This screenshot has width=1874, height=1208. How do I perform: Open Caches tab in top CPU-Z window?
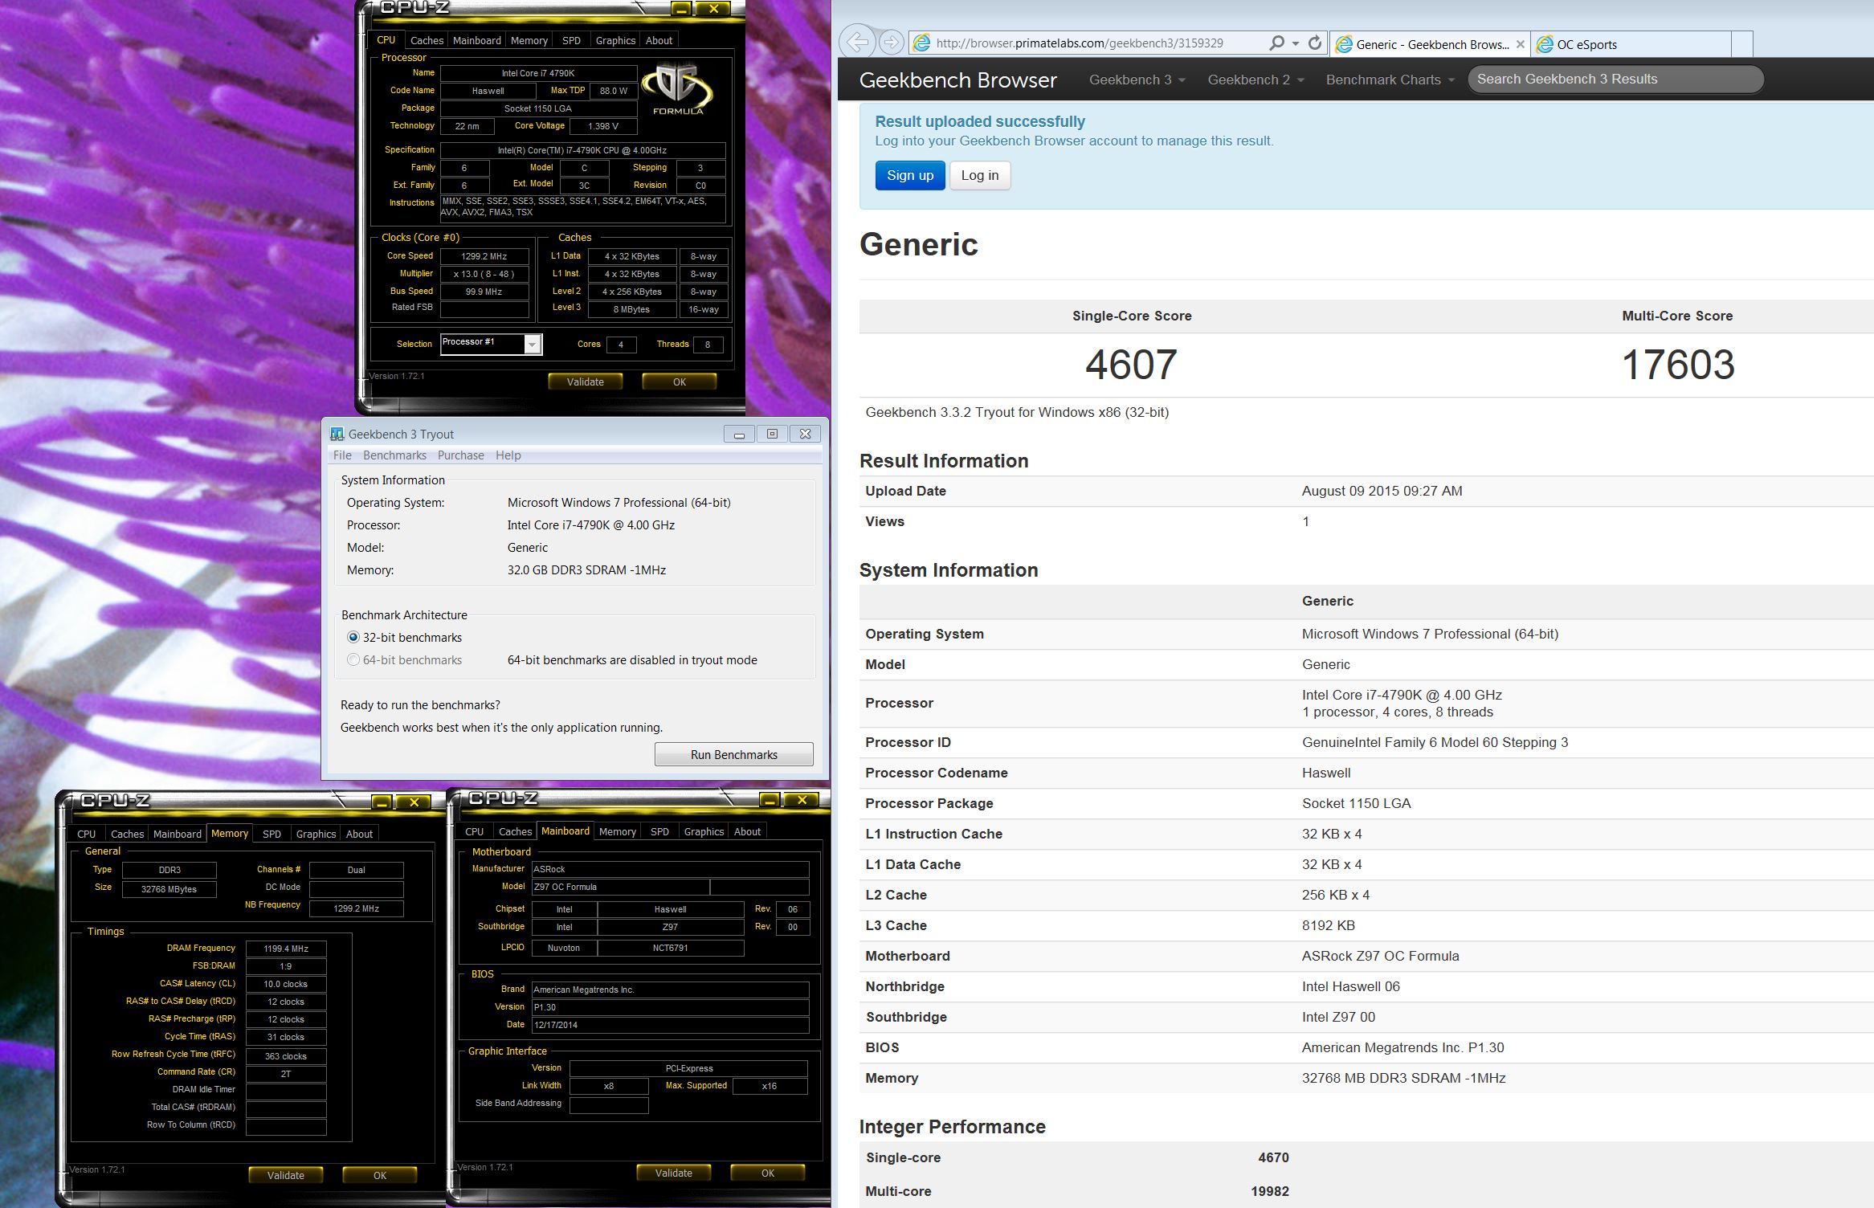point(427,40)
